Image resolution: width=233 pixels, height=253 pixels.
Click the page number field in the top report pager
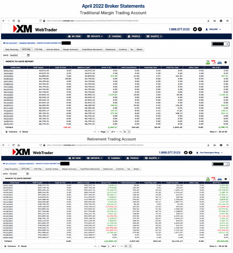click(x=108, y=132)
